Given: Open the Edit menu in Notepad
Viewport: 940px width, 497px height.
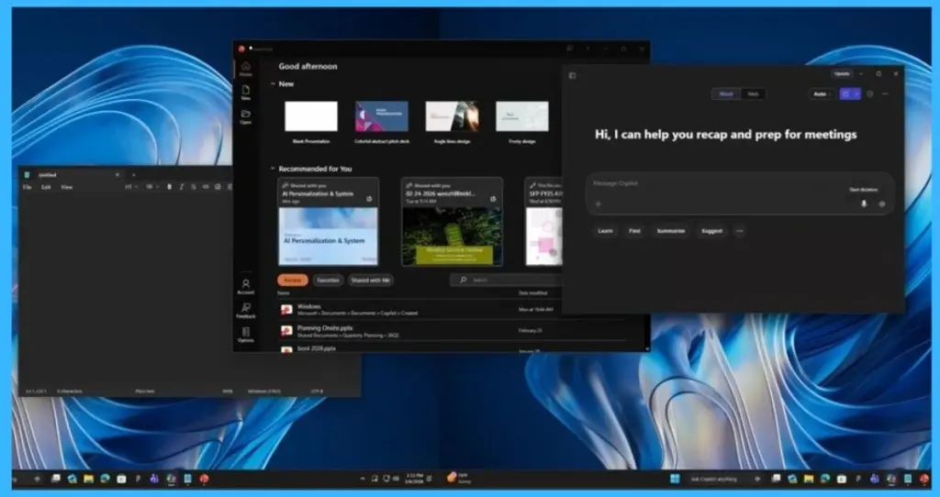Looking at the screenshot, I should pos(46,187).
